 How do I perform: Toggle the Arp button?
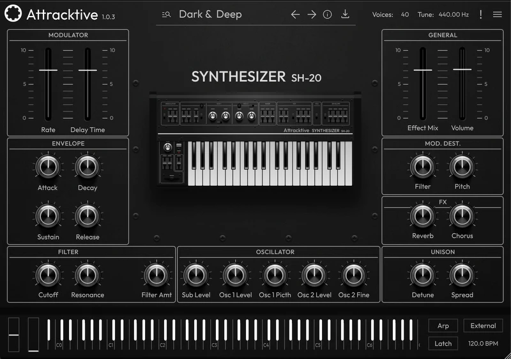pos(443,326)
